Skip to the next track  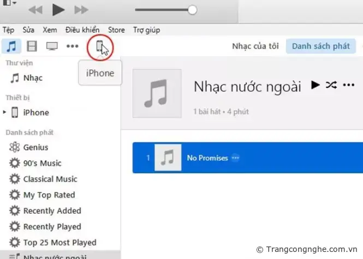81,9
